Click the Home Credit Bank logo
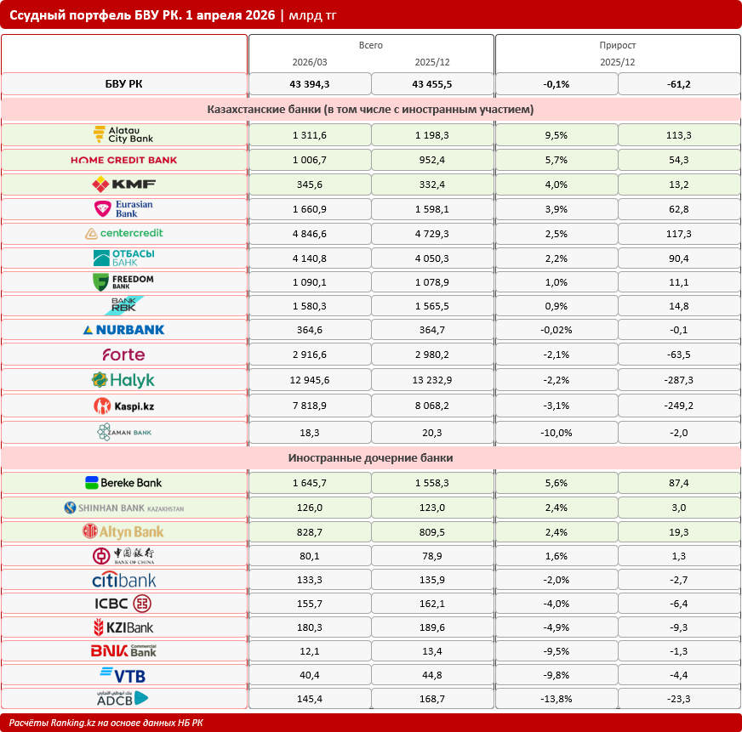 tap(123, 160)
